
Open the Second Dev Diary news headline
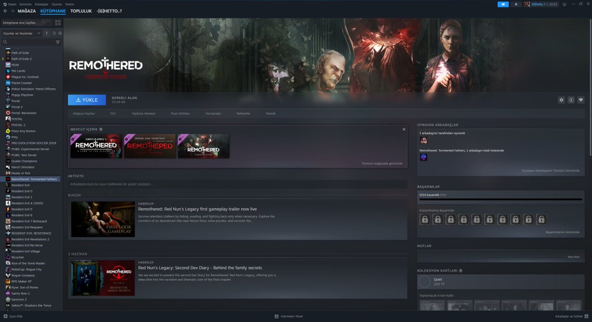[200, 268]
